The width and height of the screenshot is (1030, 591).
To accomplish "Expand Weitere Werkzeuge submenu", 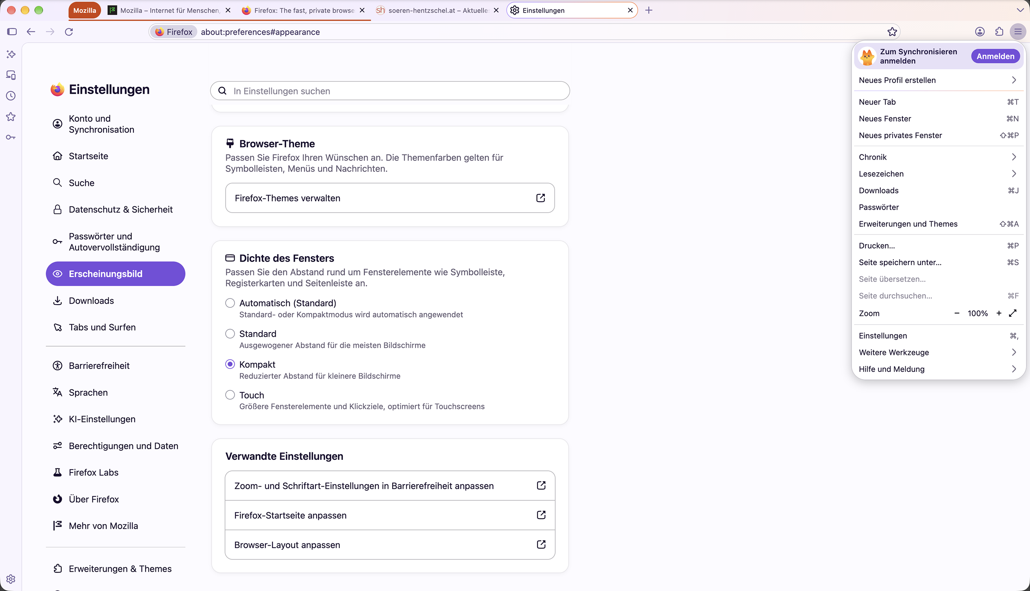I will [938, 352].
